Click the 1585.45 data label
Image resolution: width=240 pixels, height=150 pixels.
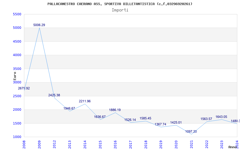point(145,118)
